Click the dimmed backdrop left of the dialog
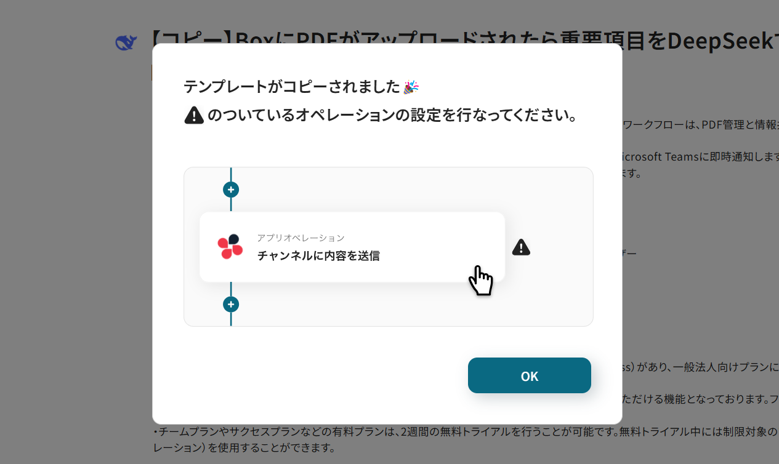The width and height of the screenshot is (779, 464). (74, 246)
